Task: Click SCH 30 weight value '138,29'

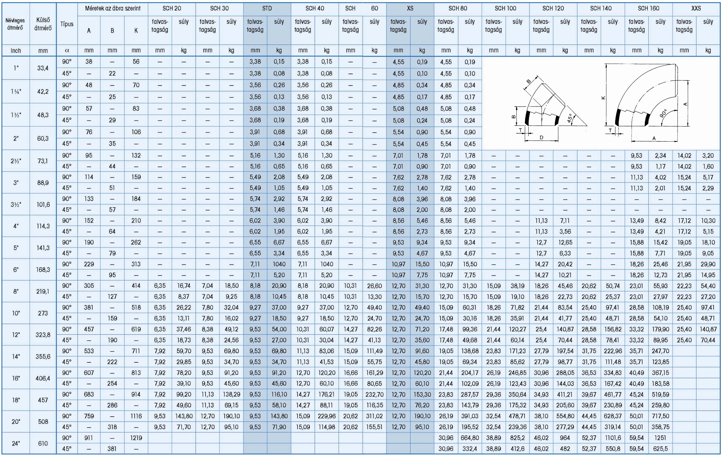Action: [231, 394]
